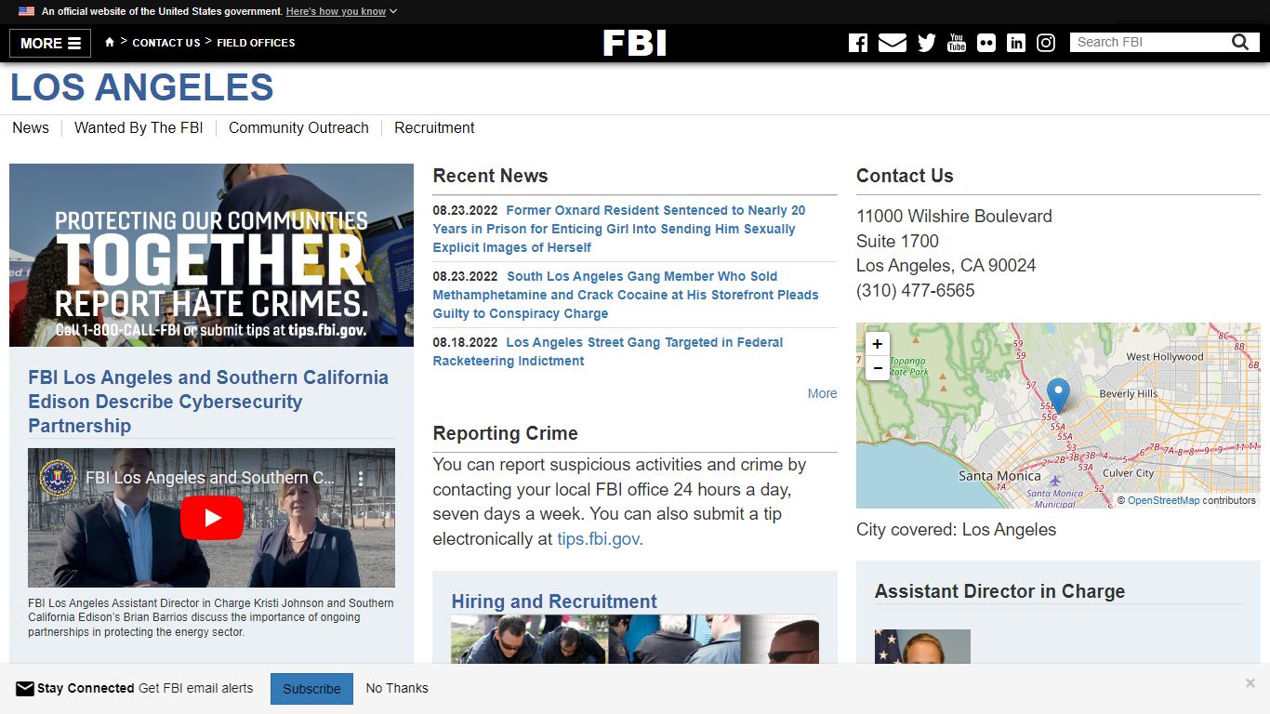Click No Thanks on email alerts
This screenshot has height=714, width=1270.
click(x=397, y=689)
